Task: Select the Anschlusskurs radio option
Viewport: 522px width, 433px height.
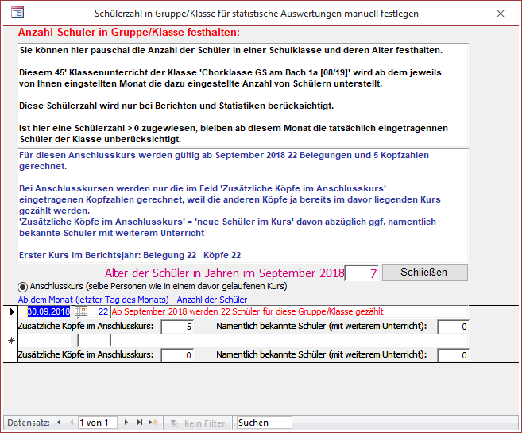Action: [22, 285]
